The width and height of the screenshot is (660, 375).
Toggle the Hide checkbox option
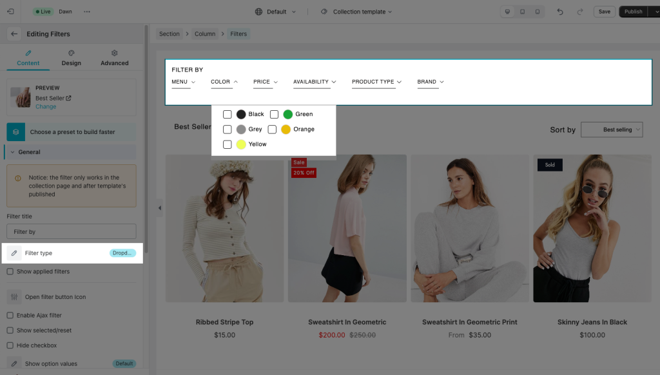coord(10,345)
